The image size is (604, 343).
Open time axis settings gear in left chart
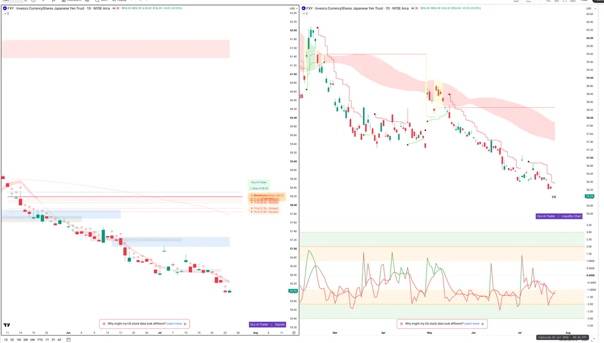[293, 333]
